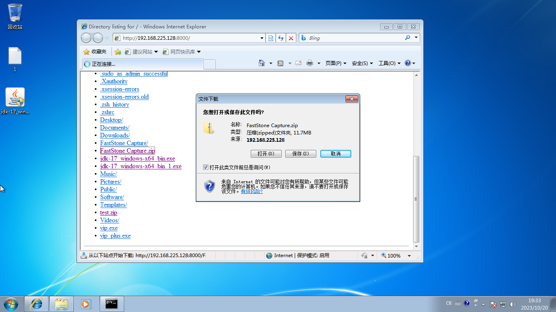Click the 保存(S) button to save file

301,154
